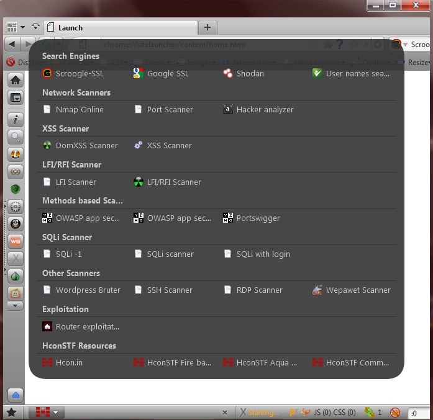Viewport: 433px width, 420px height.
Task: Open SQLi with login entry
Action: point(257,254)
